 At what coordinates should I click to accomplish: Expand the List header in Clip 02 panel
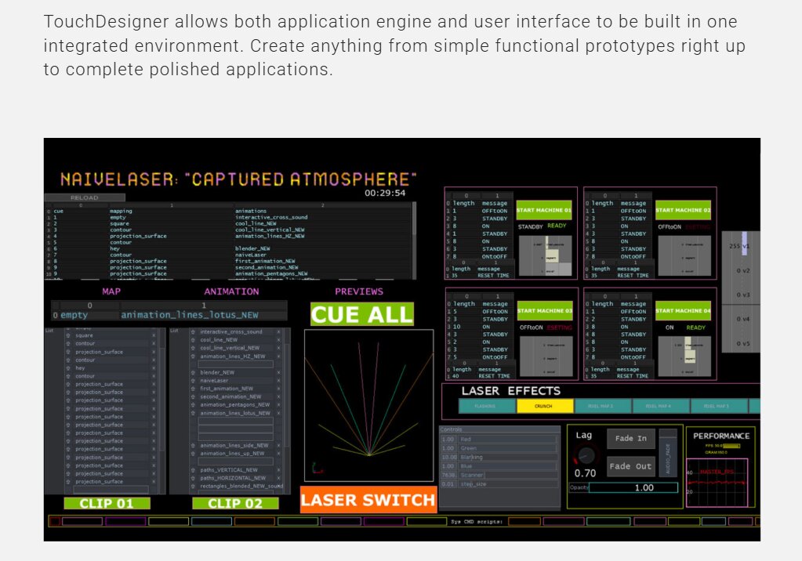pyautogui.click(x=173, y=330)
